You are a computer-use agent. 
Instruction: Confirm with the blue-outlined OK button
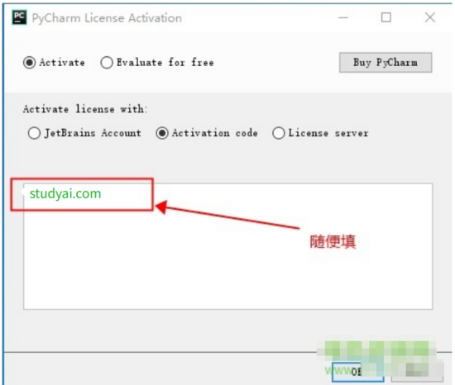click(x=357, y=372)
